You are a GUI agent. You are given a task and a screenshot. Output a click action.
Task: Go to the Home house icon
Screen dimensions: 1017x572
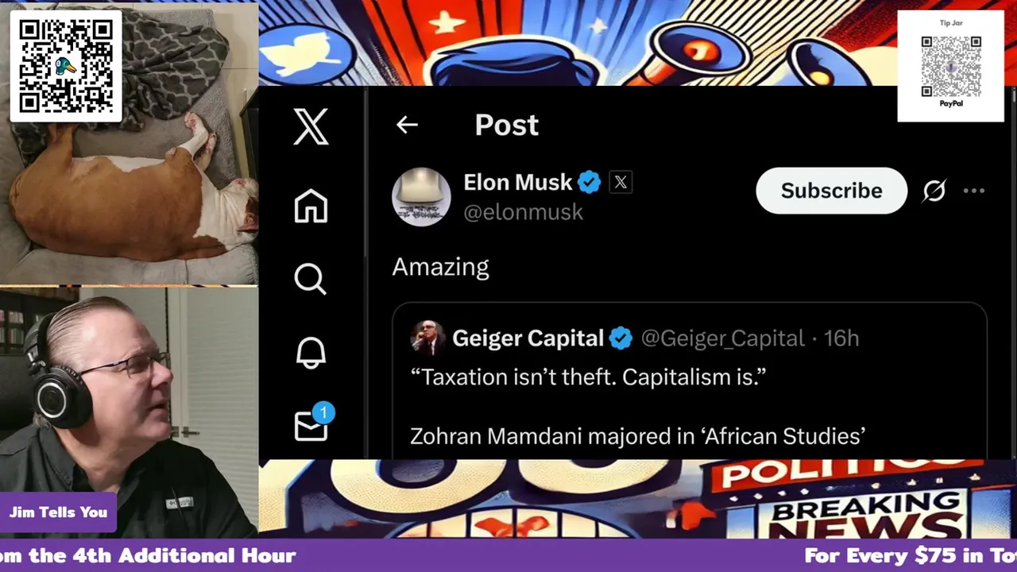pyautogui.click(x=311, y=206)
